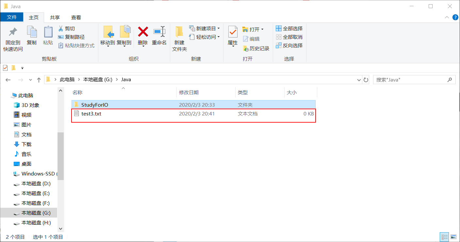Click the Properties checkmark icon
Viewport: 460px width, 242px height.
coord(233,32)
